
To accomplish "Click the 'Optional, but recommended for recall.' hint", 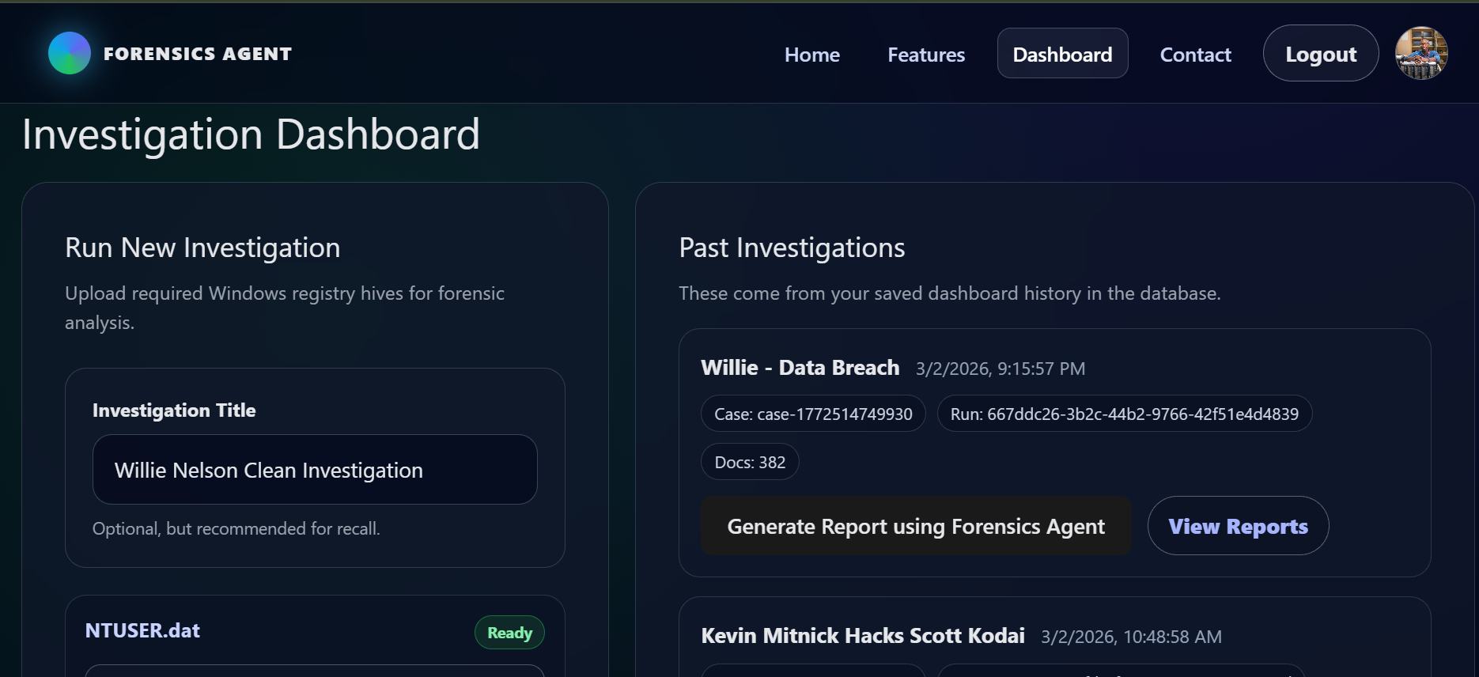I will point(236,528).
